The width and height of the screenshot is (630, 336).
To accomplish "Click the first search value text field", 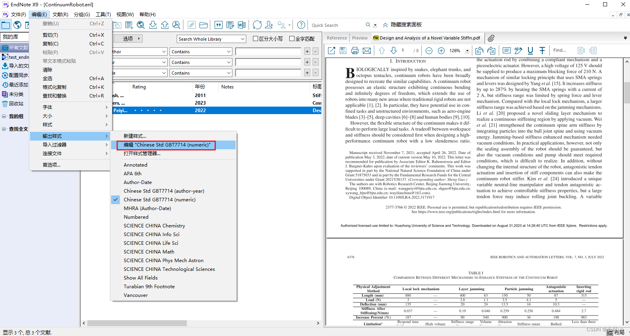I will [x=268, y=52].
